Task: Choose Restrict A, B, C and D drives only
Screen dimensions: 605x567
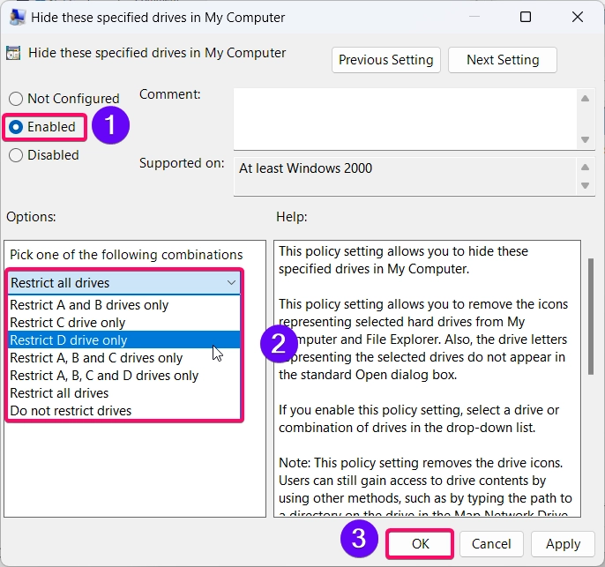Action: click(124, 376)
